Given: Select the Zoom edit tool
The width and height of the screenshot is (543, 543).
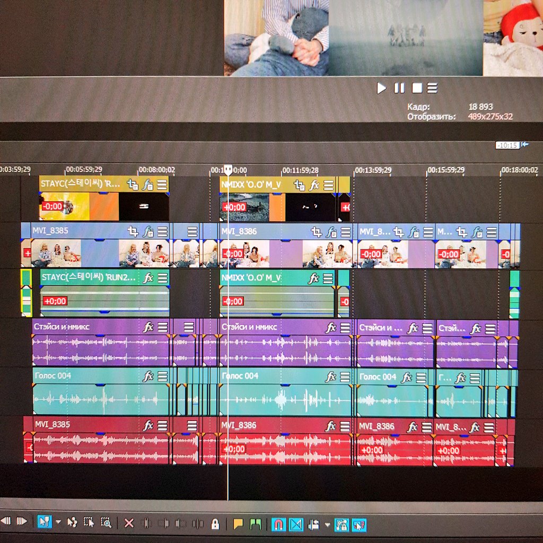Looking at the screenshot, I should click(106, 522).
